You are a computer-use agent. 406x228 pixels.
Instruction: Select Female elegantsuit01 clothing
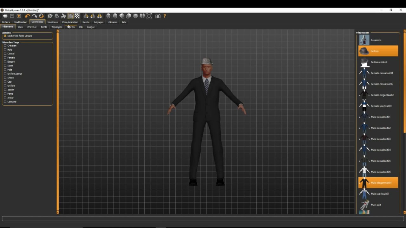point(378,95)
